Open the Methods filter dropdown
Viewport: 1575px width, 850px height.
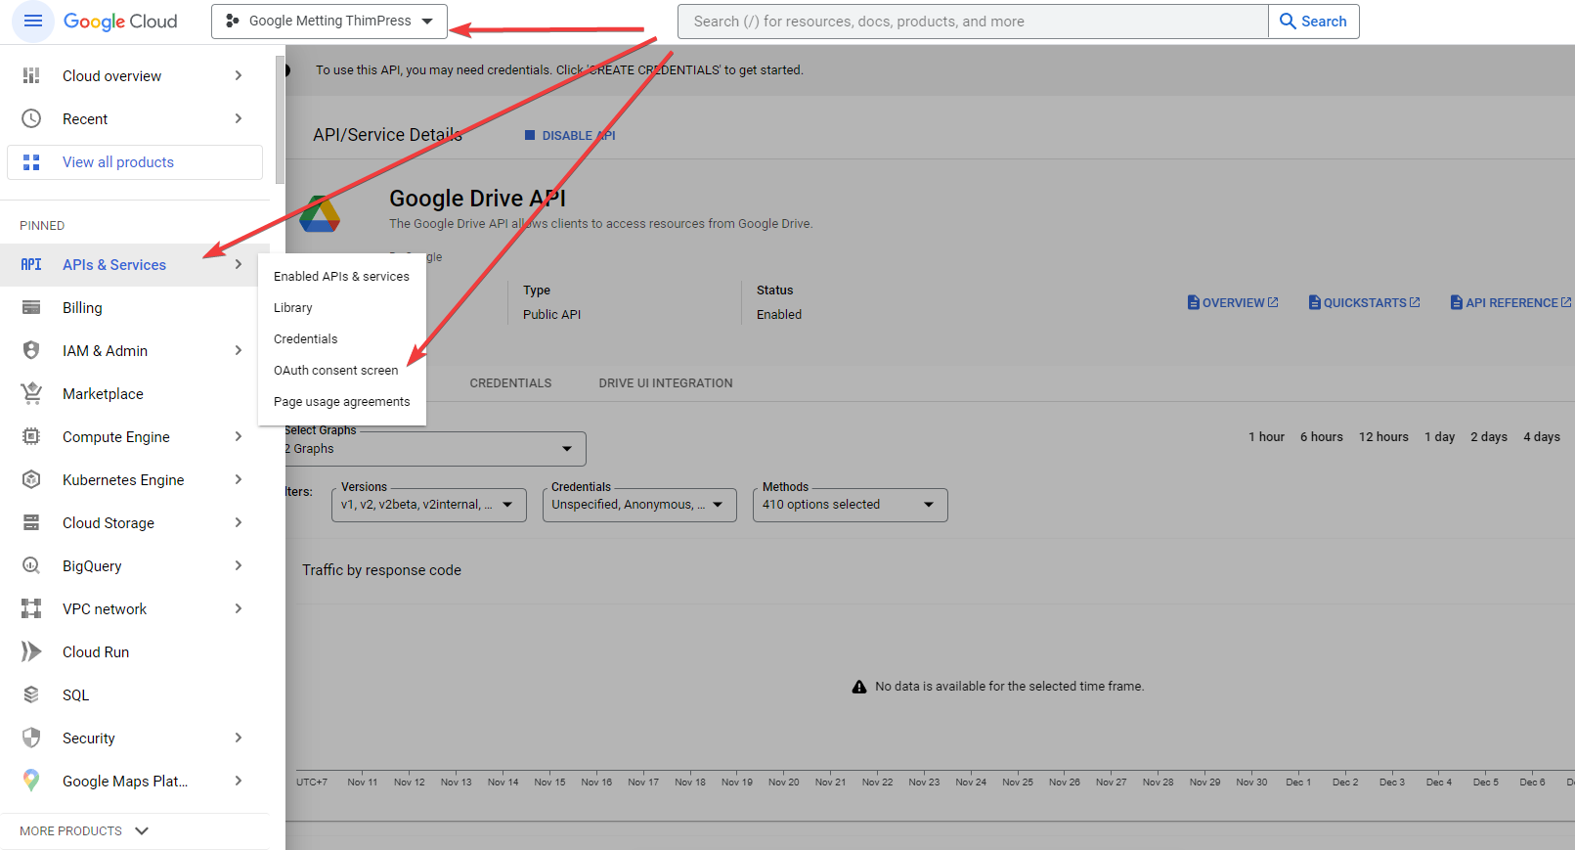click(x=850, y=505)
